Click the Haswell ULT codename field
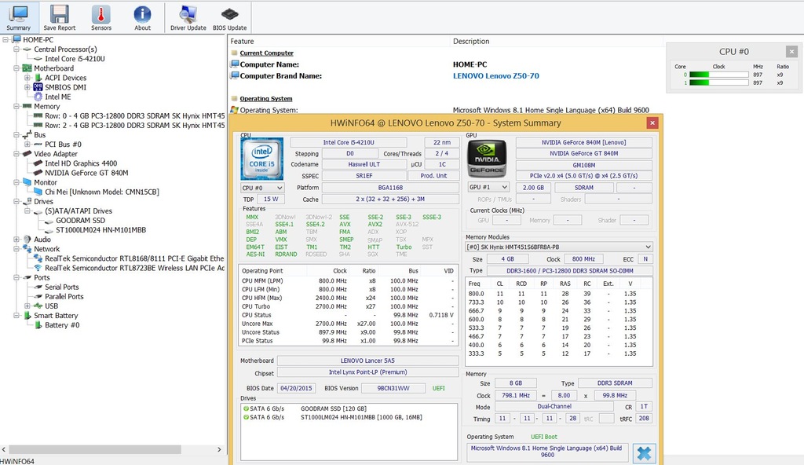Image resolution: width=804 pixels, height=465 pixels. click(364, 164)
